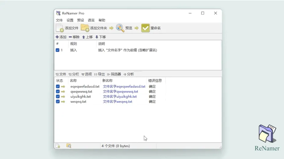Add a new rule with 添加
Image resolution: width=284 pixels, height=159 pixels.
61,37
